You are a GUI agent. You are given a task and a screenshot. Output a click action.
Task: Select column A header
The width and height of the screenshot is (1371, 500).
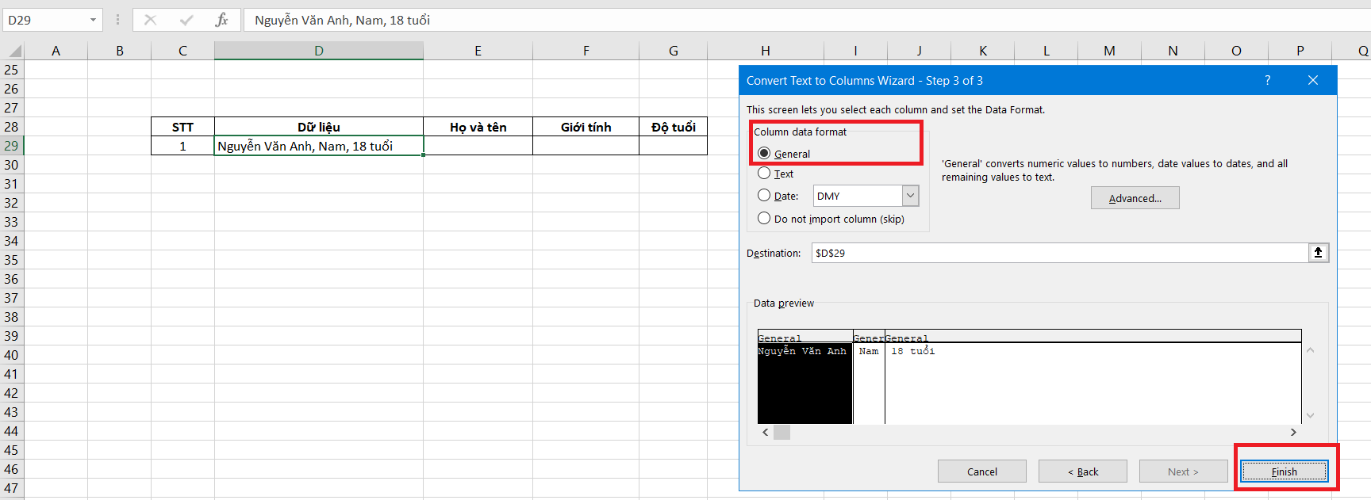coord(56,51)
